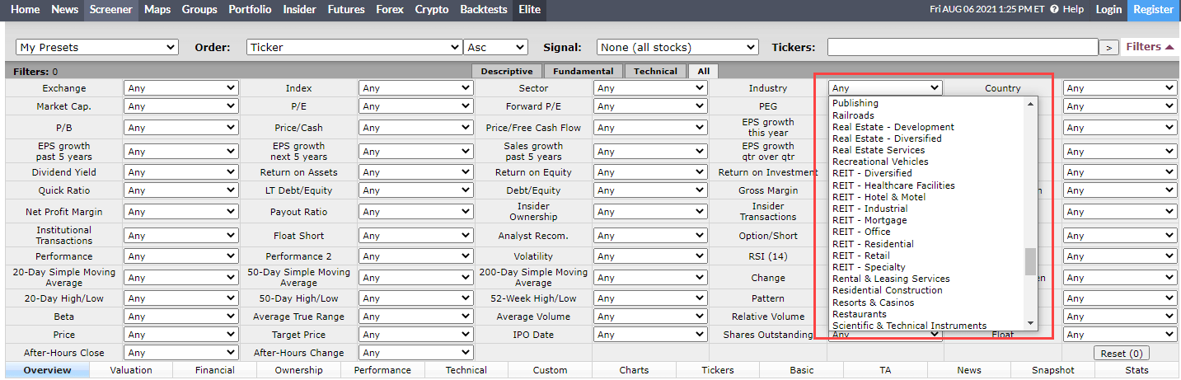
Task: Switch to the Fundamental filters tab
Action: (583, 72)
